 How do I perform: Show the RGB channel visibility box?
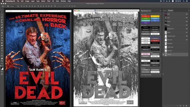click(x=163, y=14)
